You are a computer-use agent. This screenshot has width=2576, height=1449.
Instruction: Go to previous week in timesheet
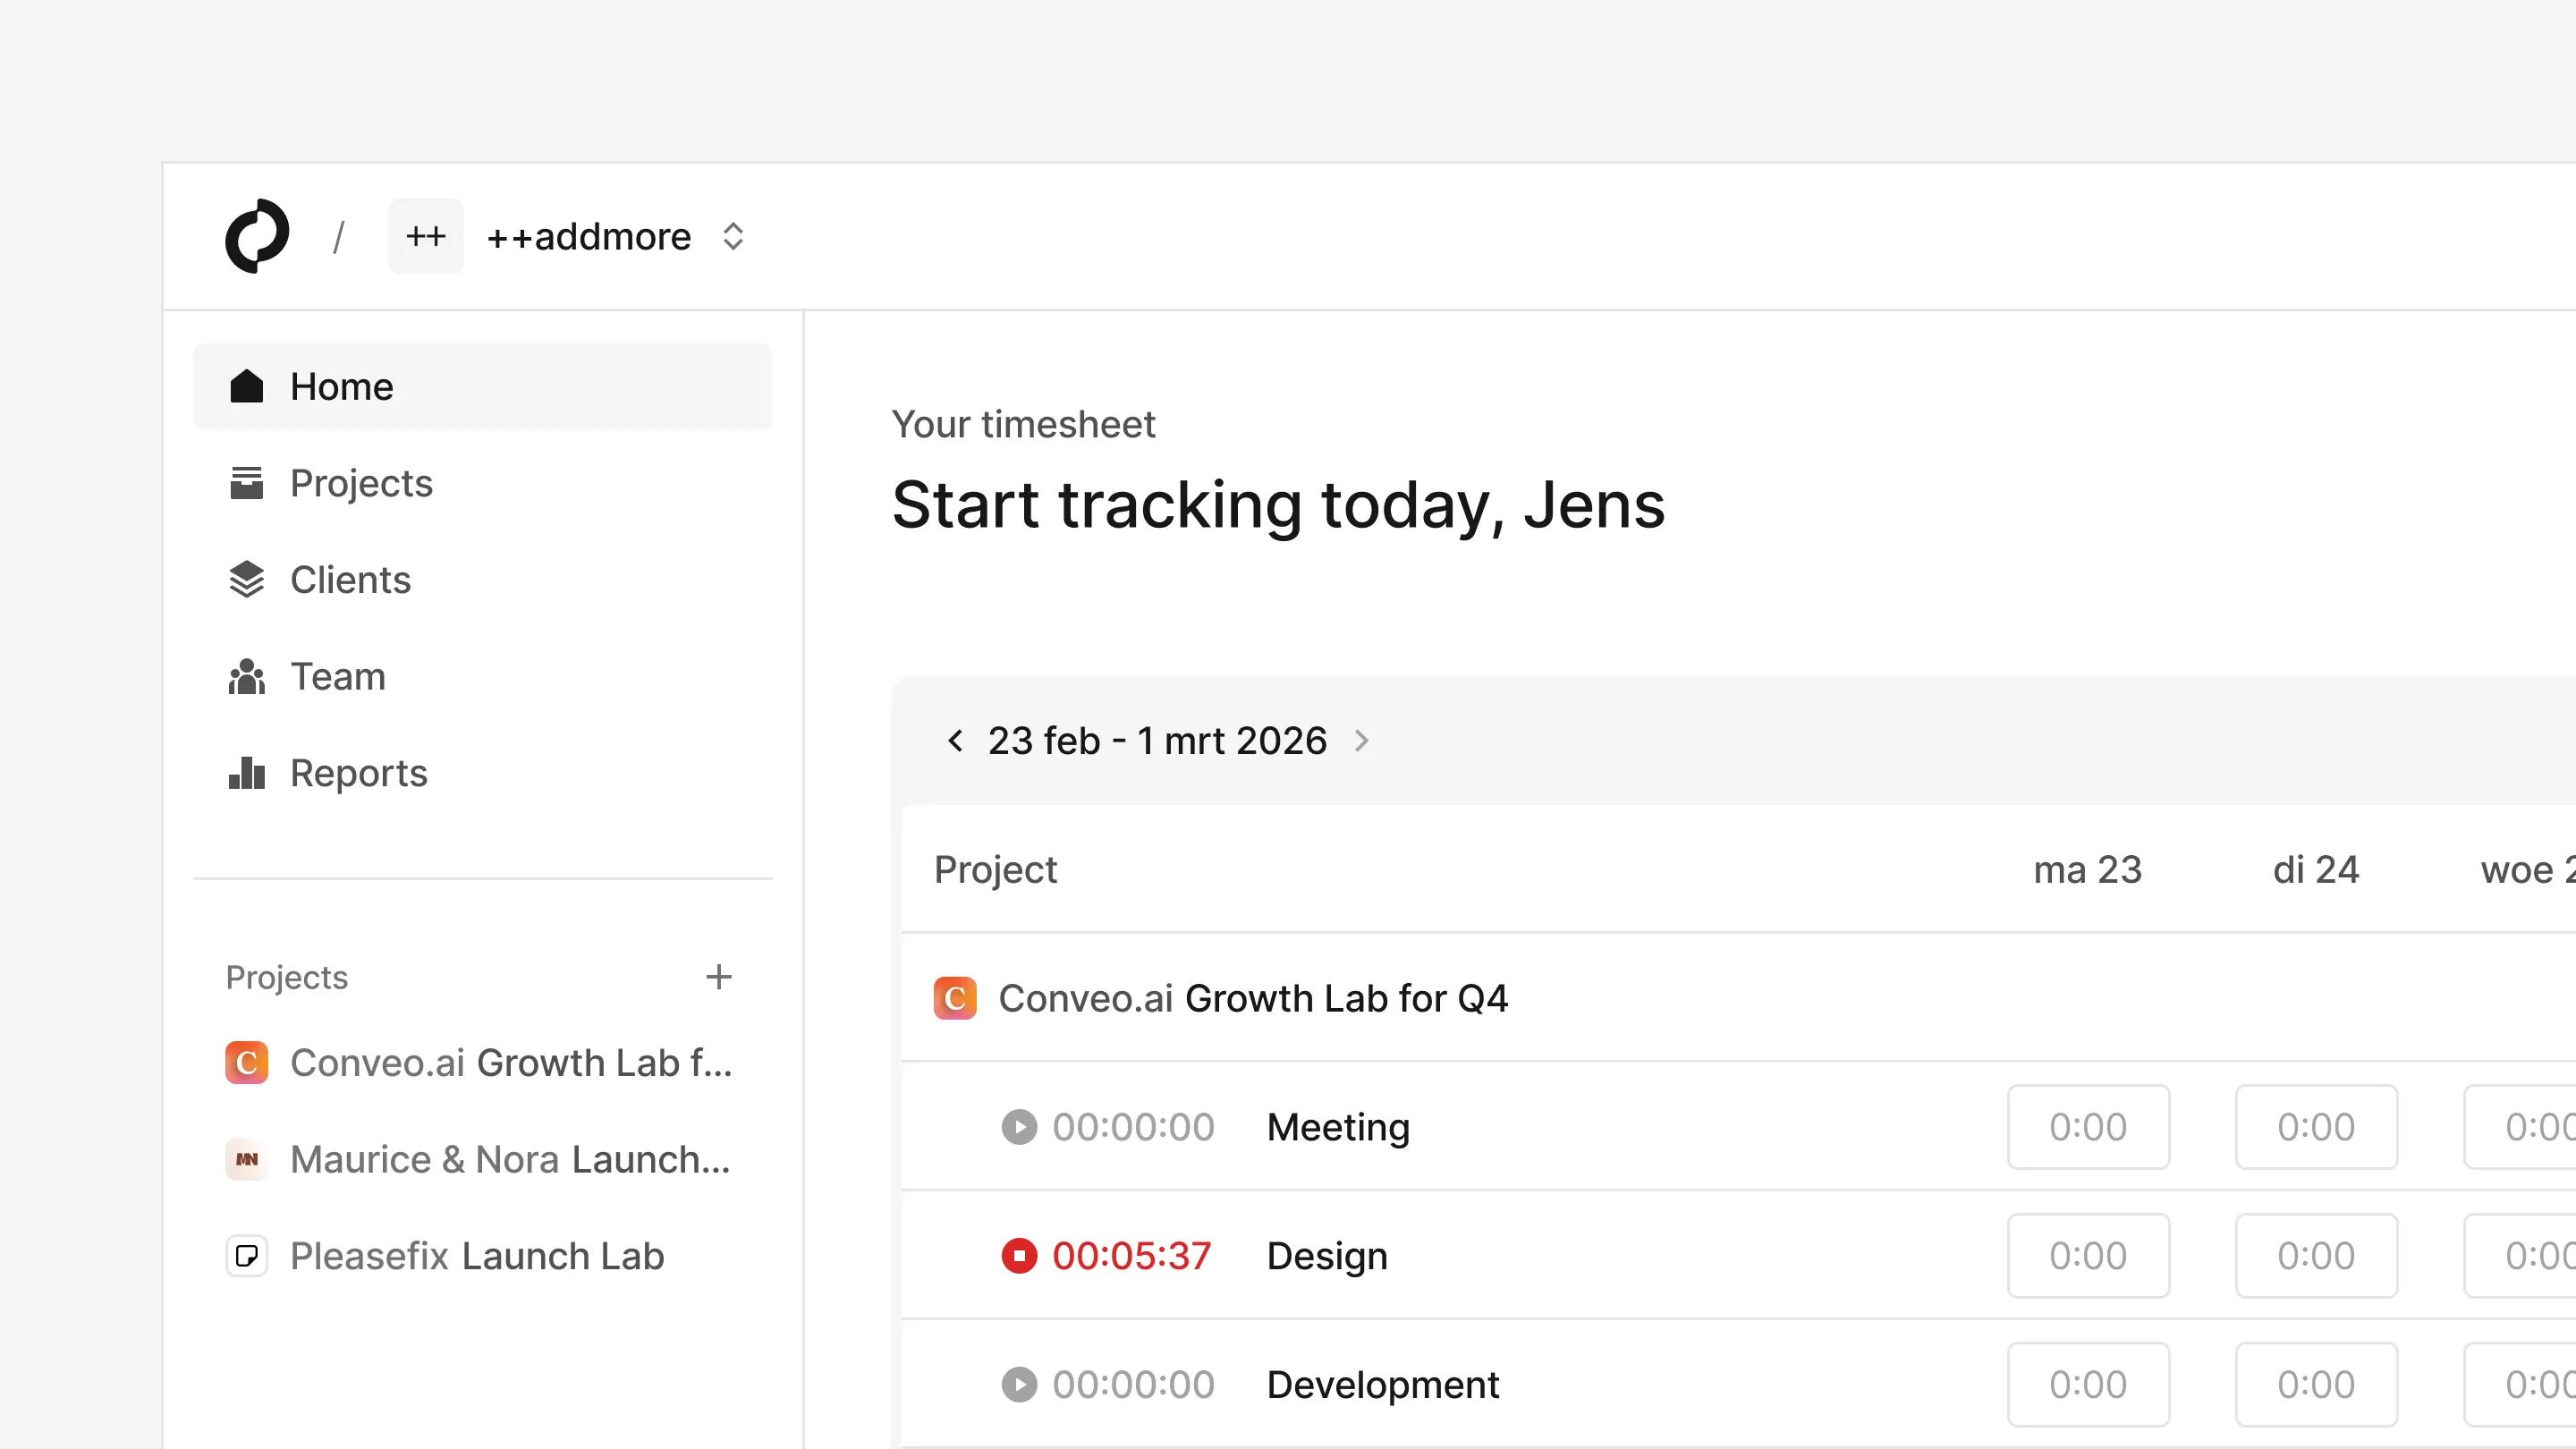click(x=955, y=741)
